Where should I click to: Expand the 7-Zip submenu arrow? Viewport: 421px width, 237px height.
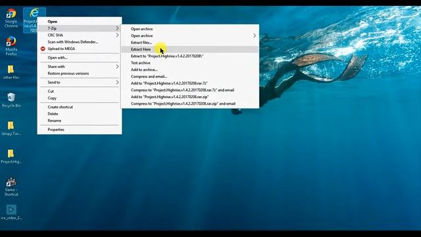coord(117,28)
